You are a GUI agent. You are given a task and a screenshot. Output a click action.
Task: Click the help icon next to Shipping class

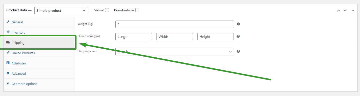pyautogui.click(x=238, y=51)
